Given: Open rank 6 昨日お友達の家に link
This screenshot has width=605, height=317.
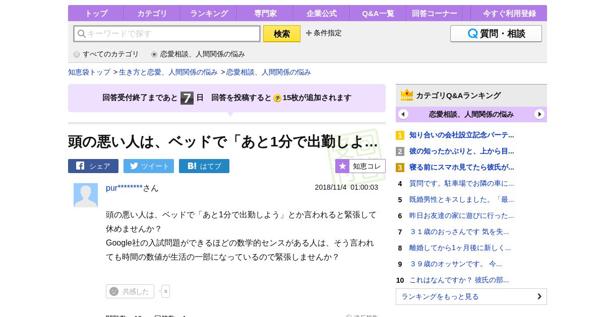Looking at the screenshot, I should pos(462,215).
